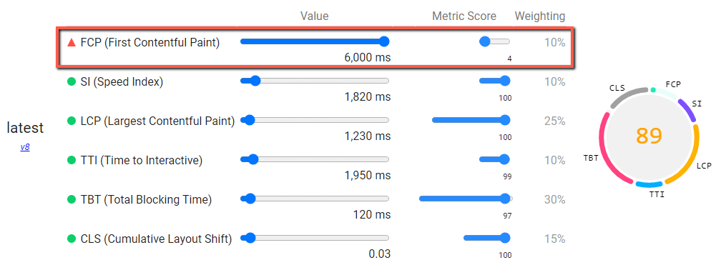Click the FCP value slider handle
This screenshot has width=721, height=265.
(x=384, y=42)
